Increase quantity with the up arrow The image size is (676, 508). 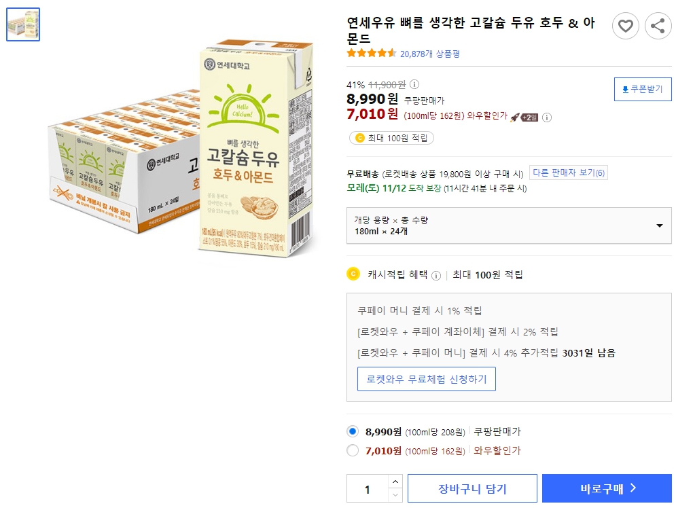(395, 483)
